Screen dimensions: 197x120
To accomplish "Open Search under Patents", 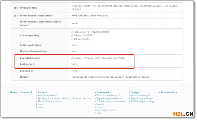I will 42,104.
